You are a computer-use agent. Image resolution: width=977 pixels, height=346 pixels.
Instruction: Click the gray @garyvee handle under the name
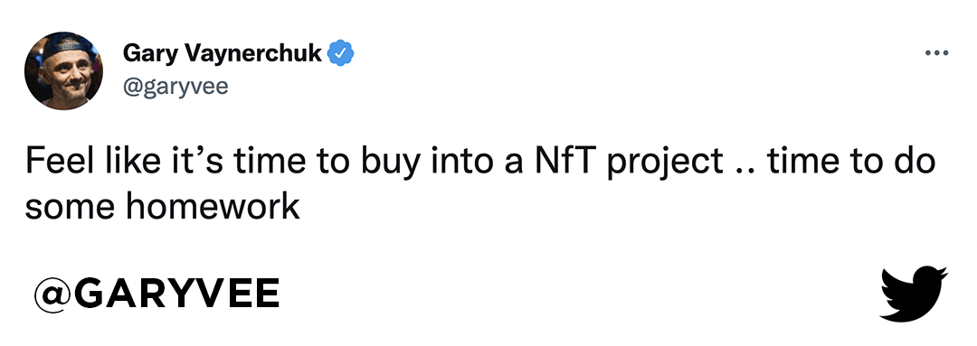[175, 87]
